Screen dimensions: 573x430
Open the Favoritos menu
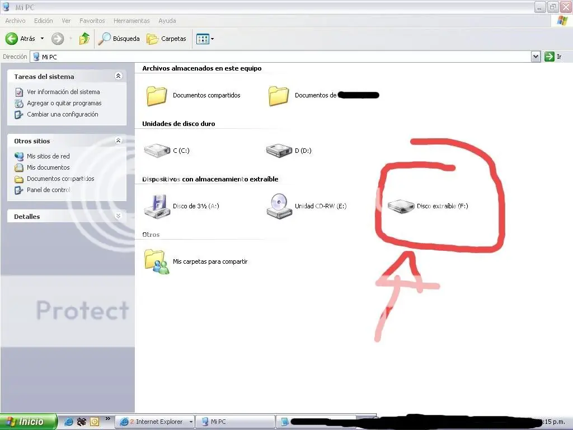tap(92, 21)
